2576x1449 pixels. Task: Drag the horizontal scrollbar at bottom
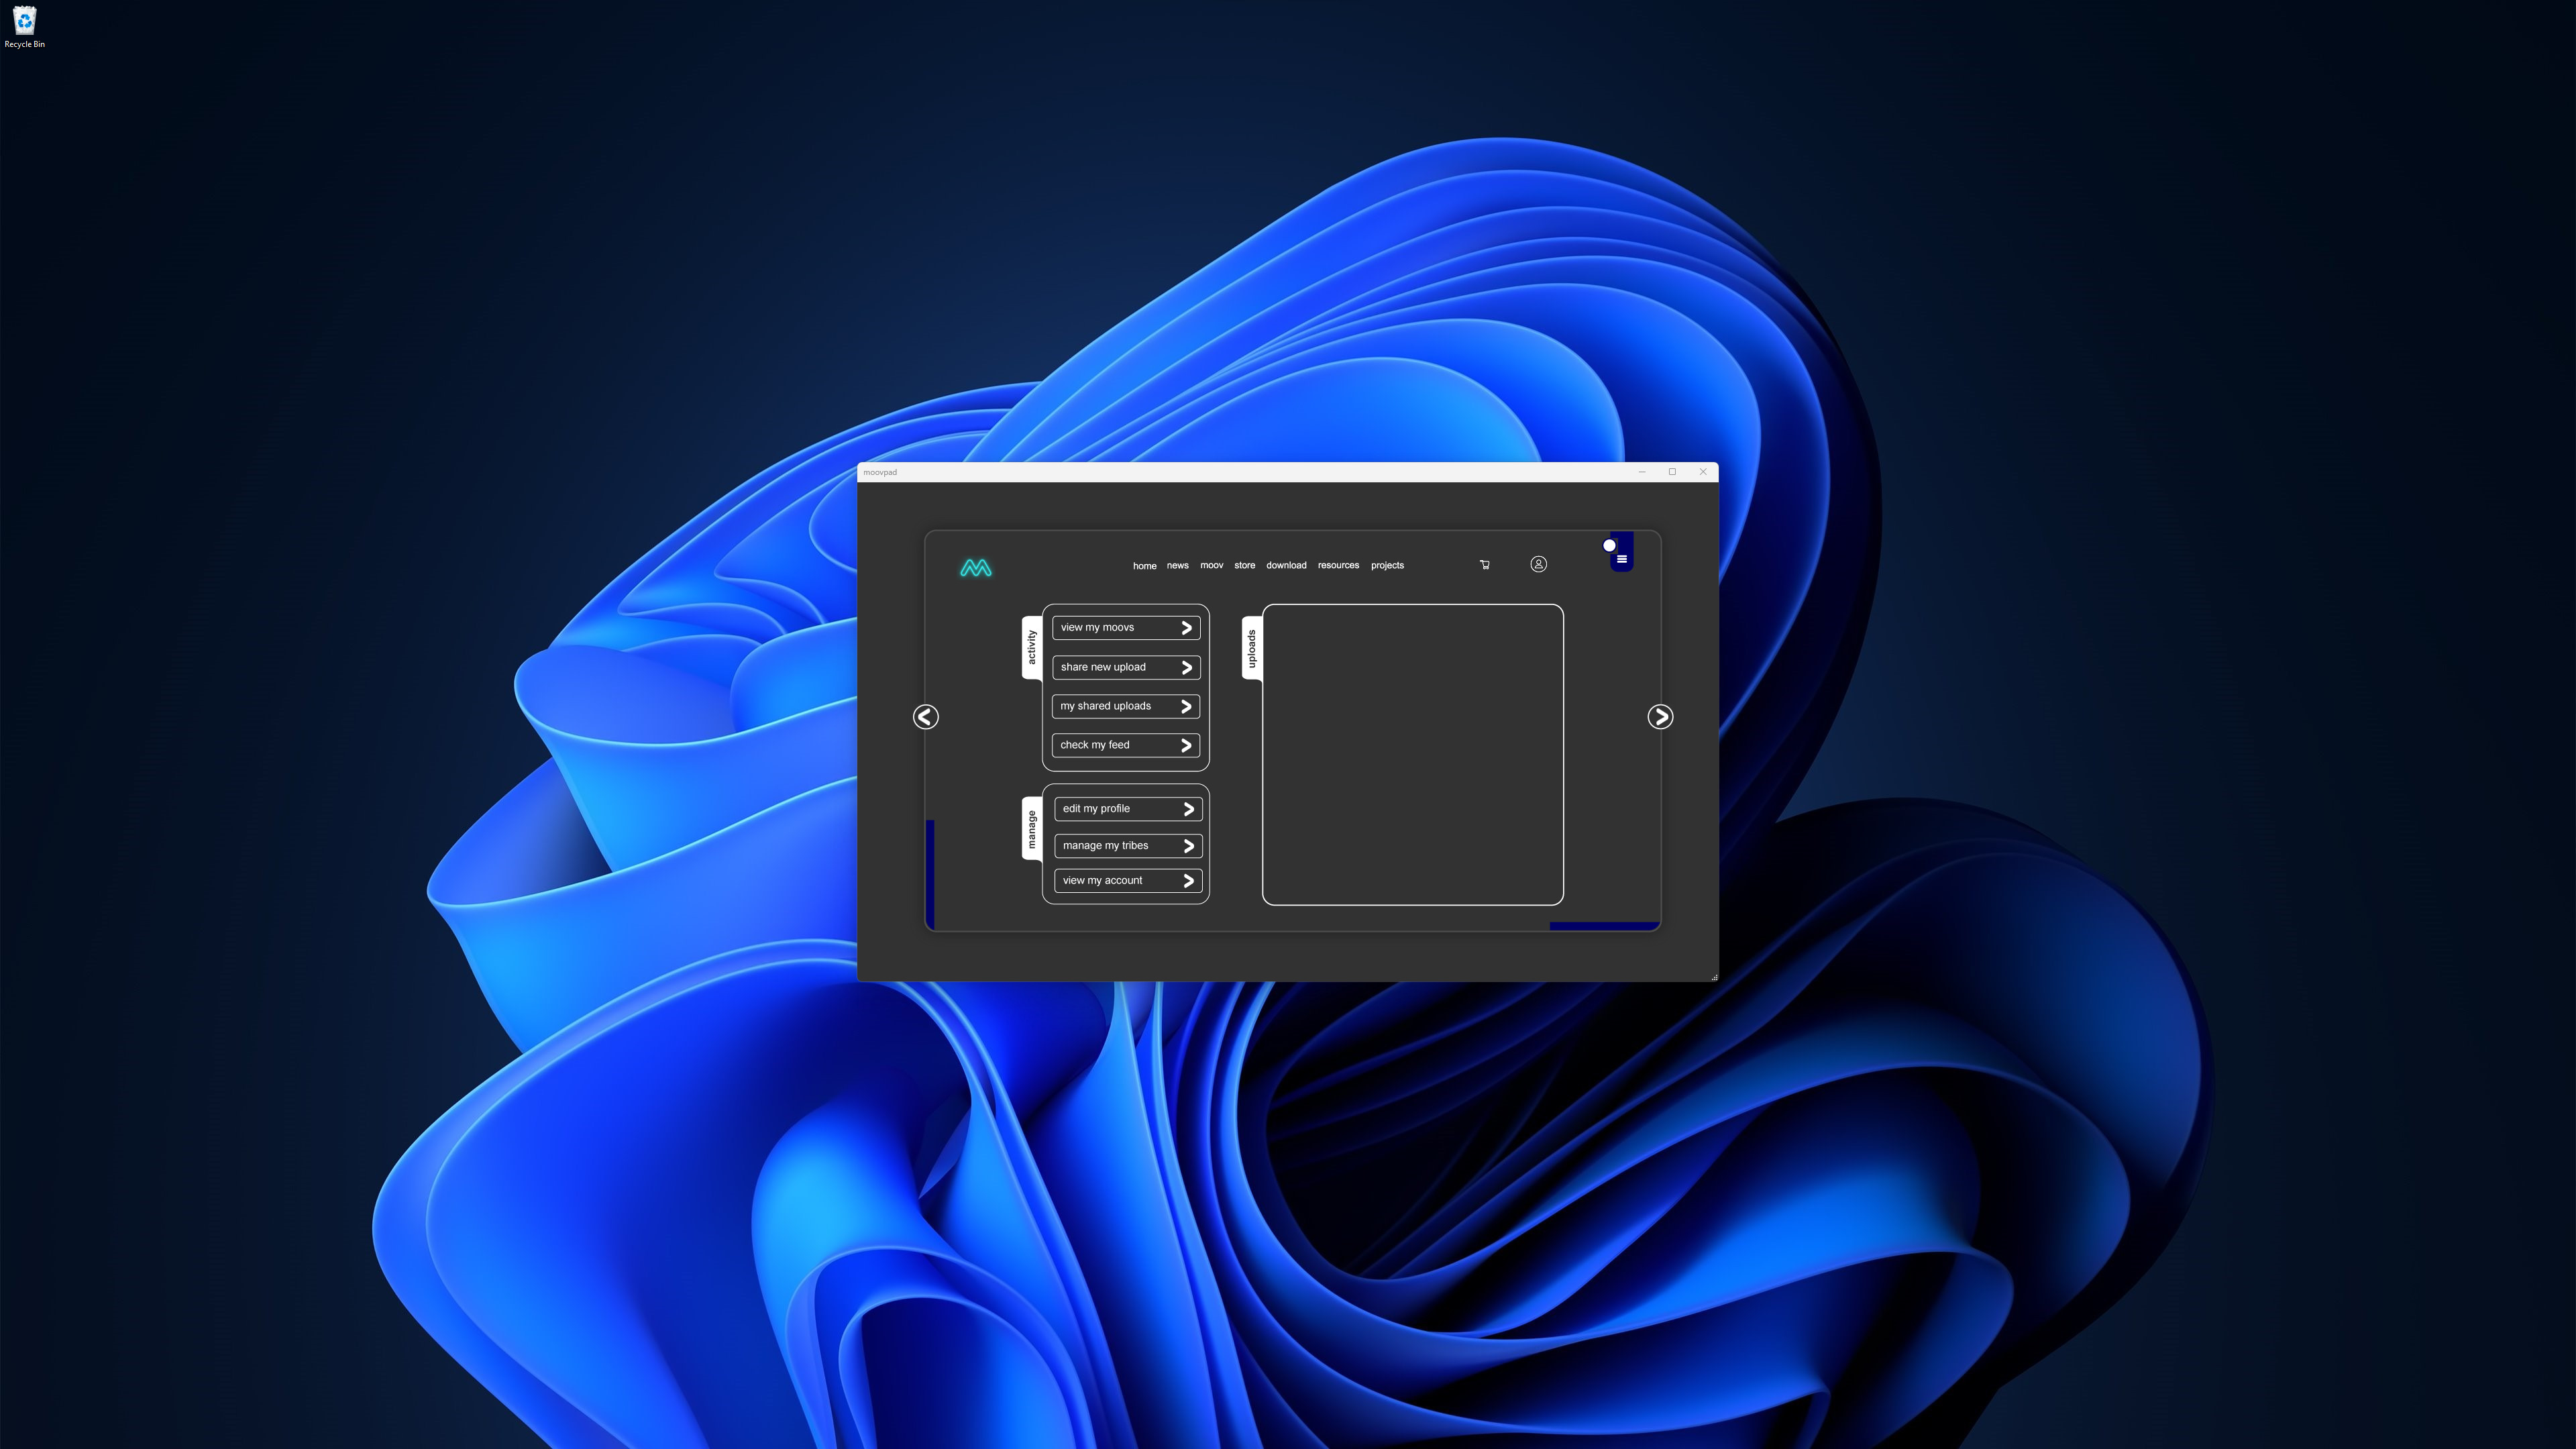(x=1603, y=925)
